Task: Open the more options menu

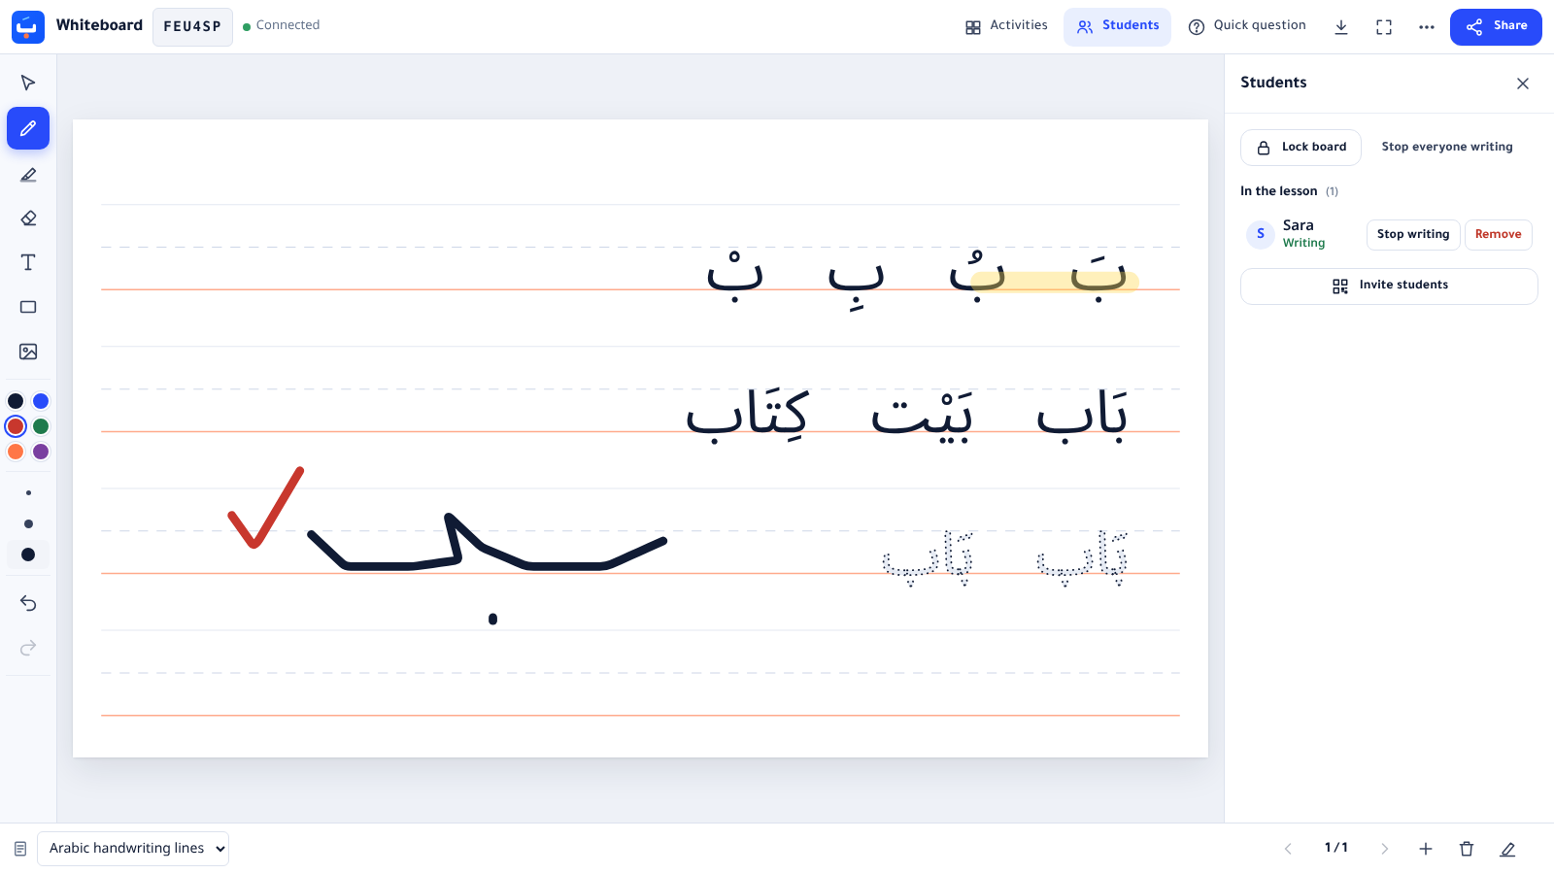Action: 1427,27
